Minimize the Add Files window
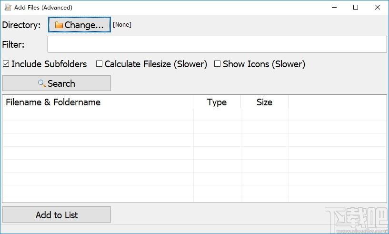389x234 pixels. click(334, 7)
